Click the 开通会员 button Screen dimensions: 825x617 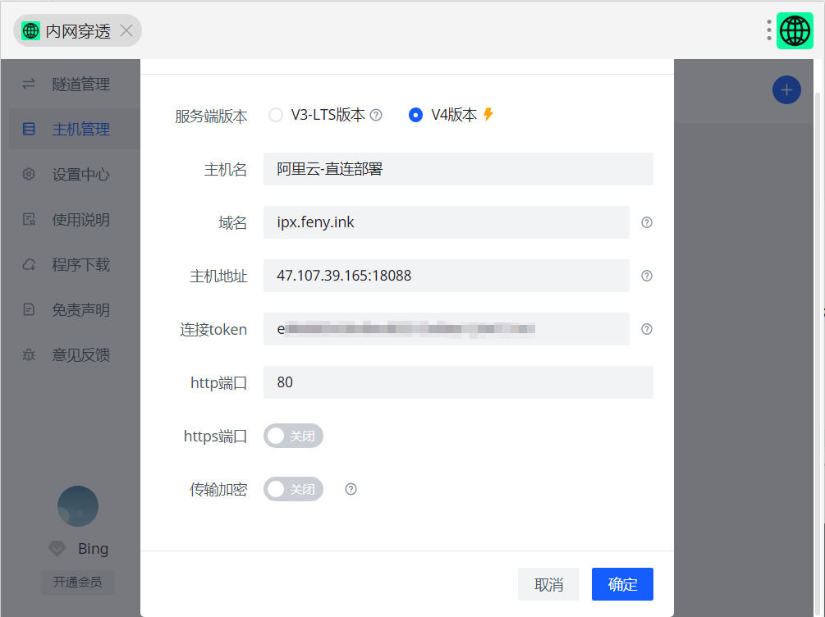[78, 583]
